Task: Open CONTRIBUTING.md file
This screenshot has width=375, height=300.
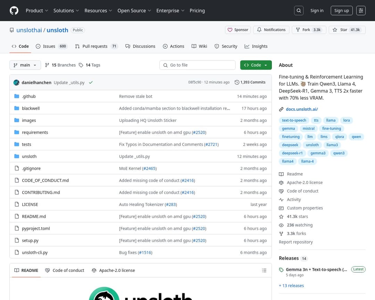Action: [41, 192]
